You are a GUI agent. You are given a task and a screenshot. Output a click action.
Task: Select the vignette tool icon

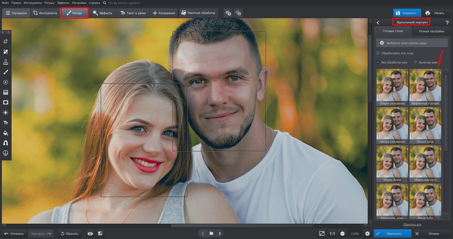click(5, 102)
